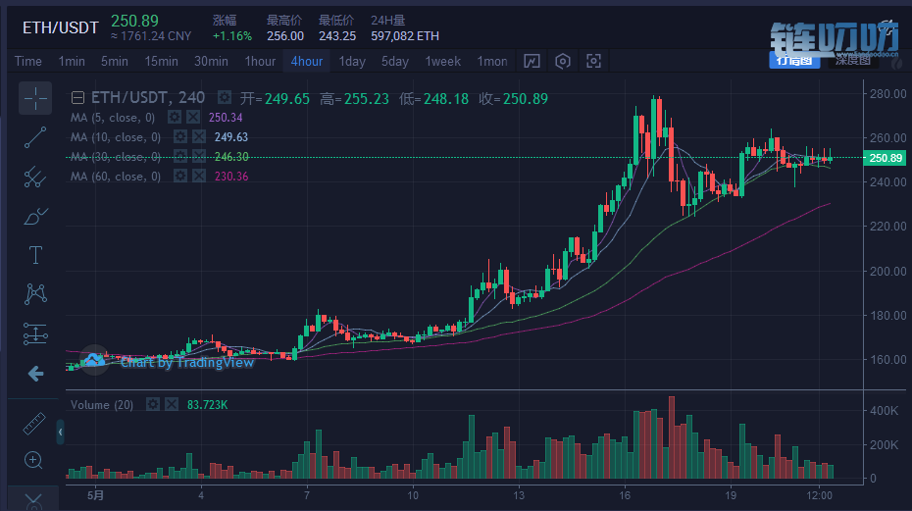Select the trend line drawing tool

pyautogui.click(x=36, y=137)
